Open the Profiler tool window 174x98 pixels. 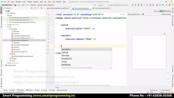pyautogui.click(x=52, y=90)
